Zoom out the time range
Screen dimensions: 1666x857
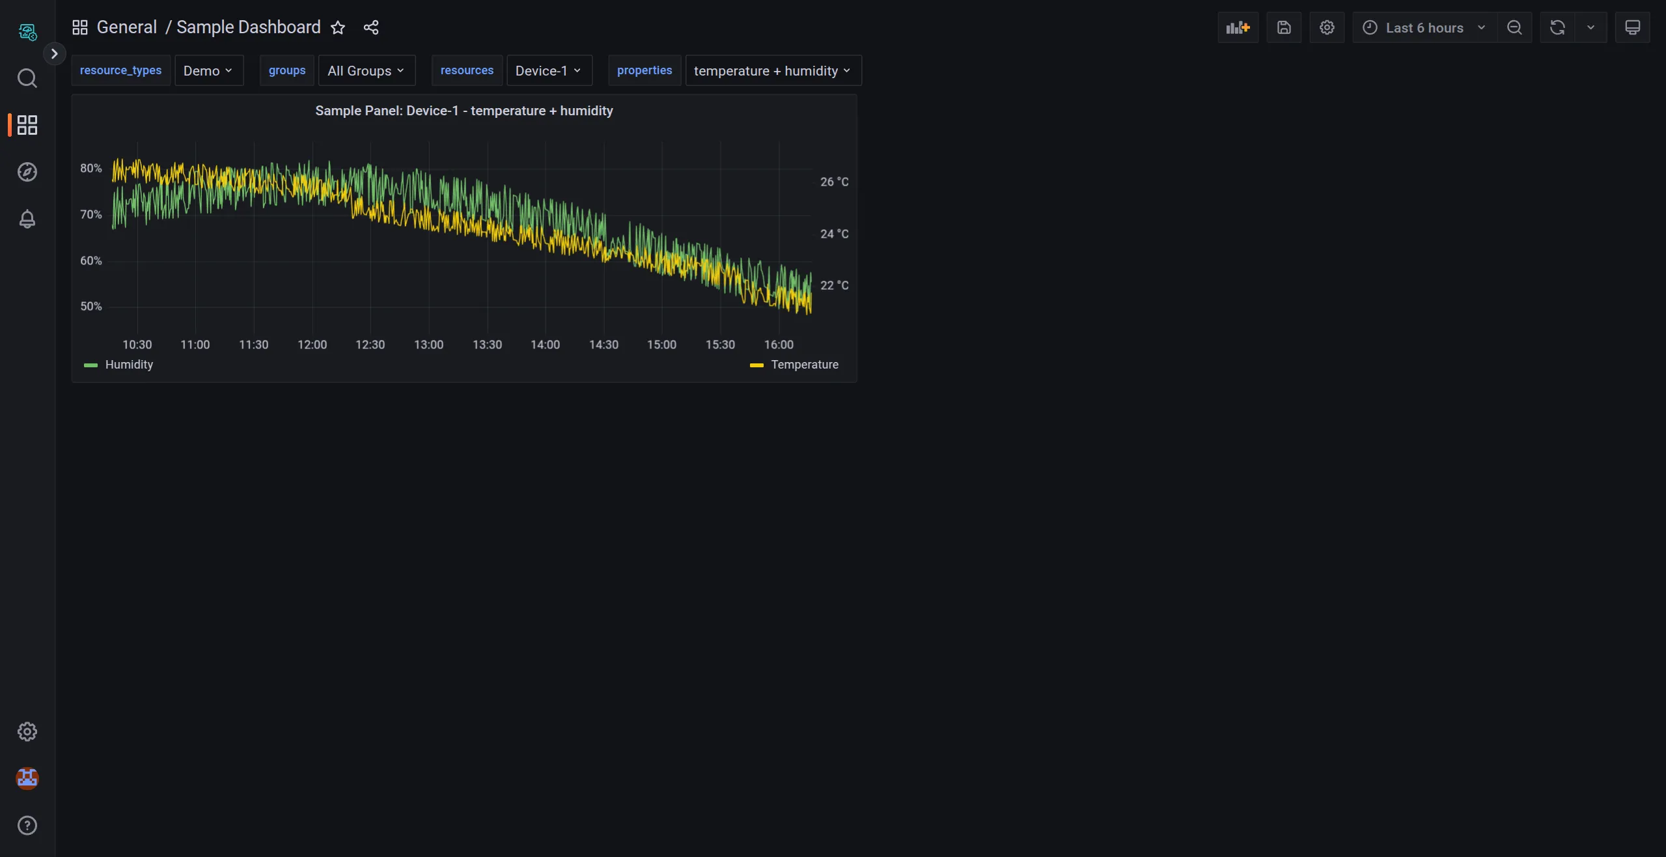(x=1515, y=27)
